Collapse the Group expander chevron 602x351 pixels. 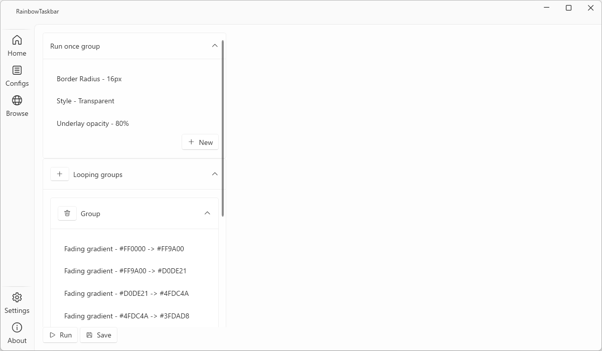pos(207,213)
